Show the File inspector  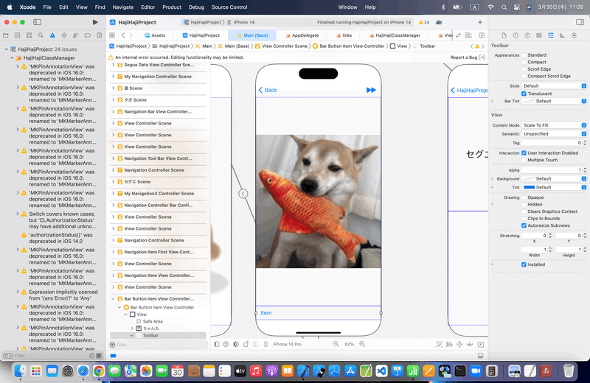click(504, 35)
